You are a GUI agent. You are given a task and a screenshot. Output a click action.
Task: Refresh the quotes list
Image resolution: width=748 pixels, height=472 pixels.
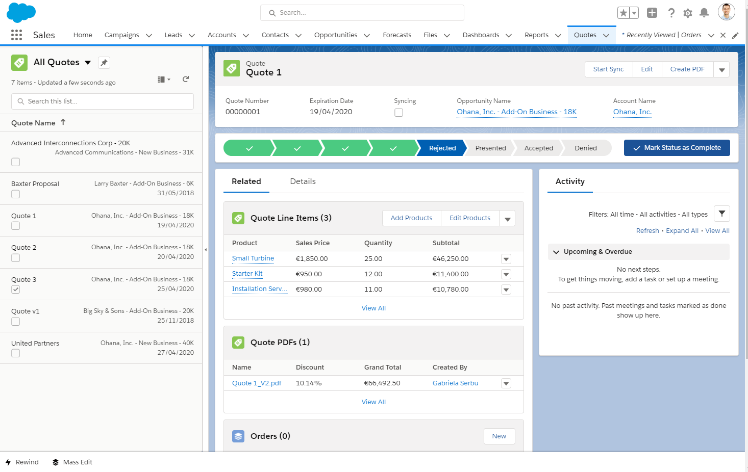186,79
